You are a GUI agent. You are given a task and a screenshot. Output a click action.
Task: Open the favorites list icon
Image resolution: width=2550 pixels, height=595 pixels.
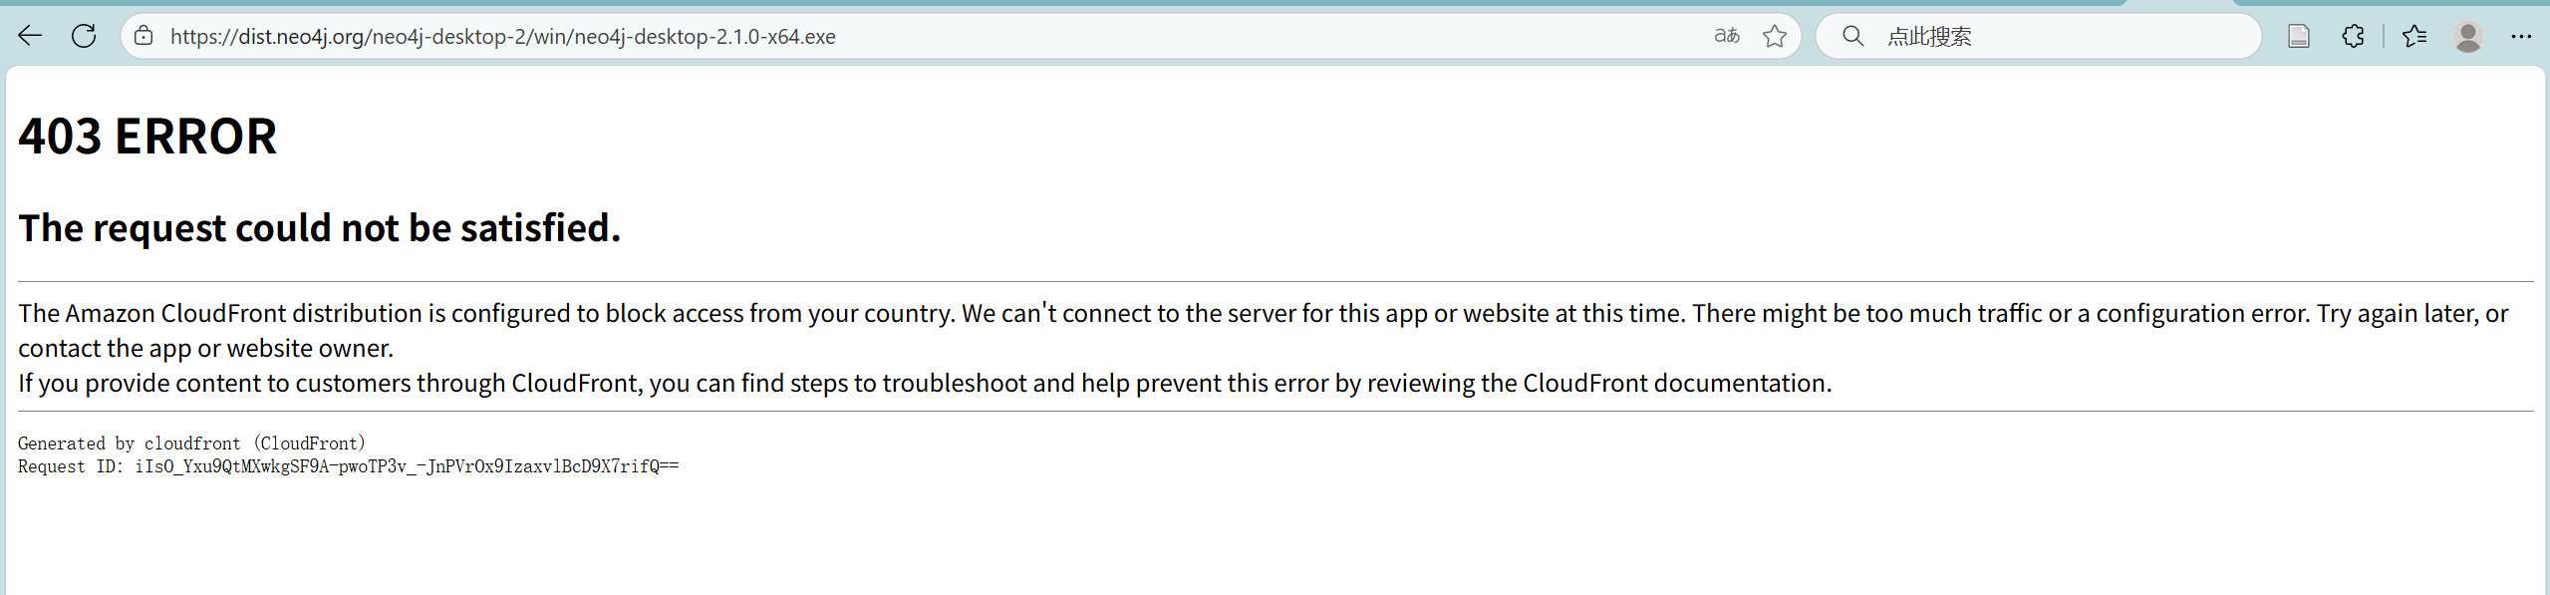(2414, 36)
